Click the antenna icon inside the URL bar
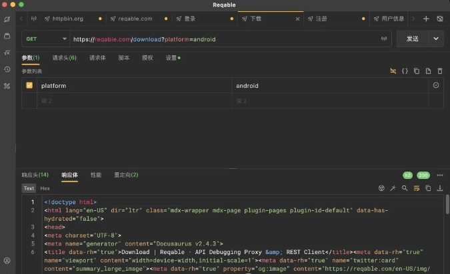This screenshot has height=274, width=450. [x=384, y=39]
